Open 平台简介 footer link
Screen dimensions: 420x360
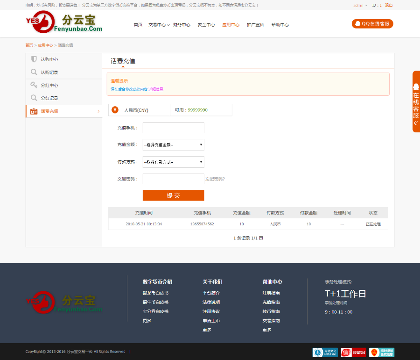[x=211, y=293]
